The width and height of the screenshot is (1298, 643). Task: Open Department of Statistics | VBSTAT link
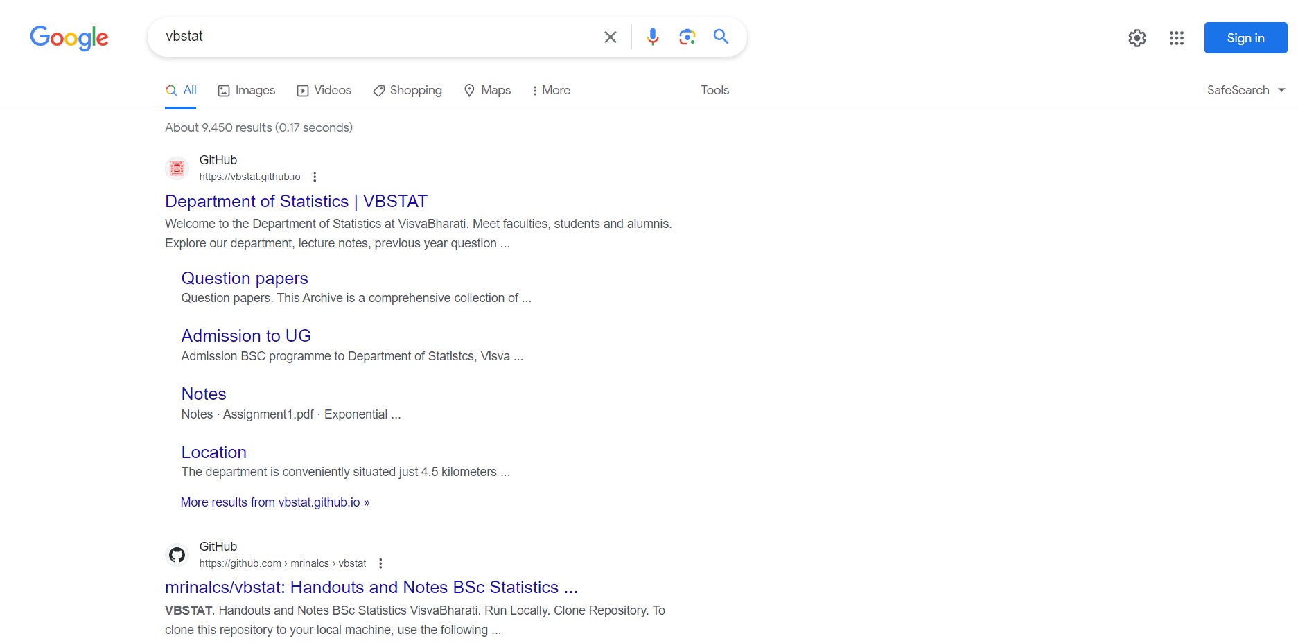click(x=296, y=201)
